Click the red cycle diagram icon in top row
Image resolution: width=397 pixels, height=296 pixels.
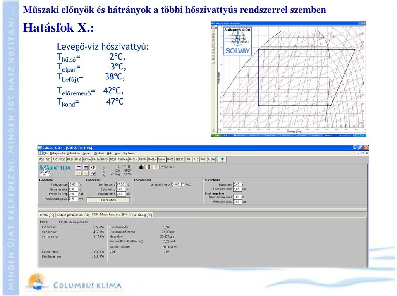[x=93, y=167]
